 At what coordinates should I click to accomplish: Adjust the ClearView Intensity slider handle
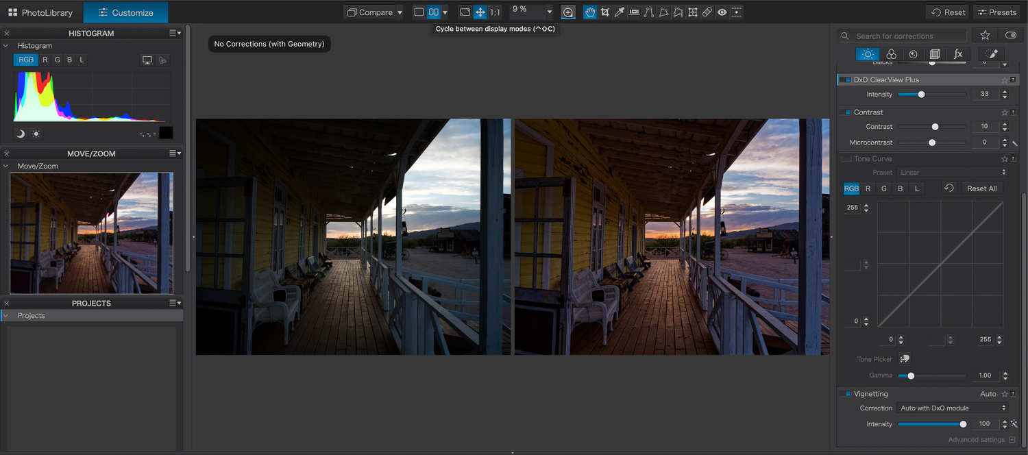(x=921, y=95)
